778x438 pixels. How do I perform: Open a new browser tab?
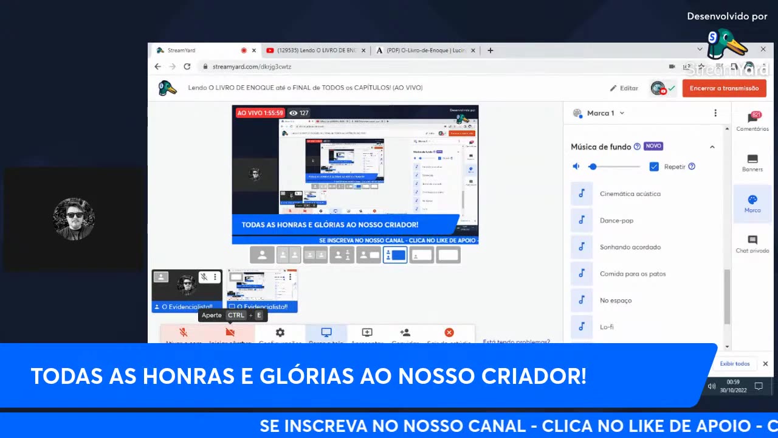tap(491, 50)
